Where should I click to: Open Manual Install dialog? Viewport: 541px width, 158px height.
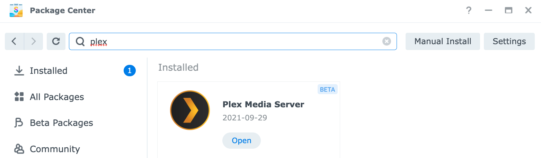(x=443, y=41)
